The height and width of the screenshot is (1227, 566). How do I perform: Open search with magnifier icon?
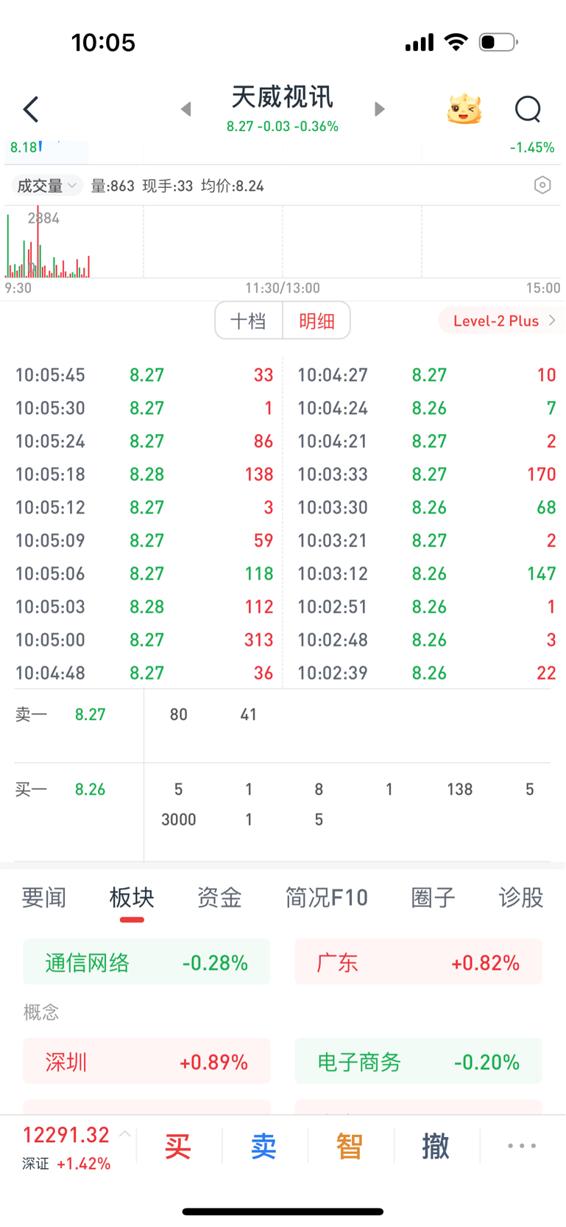coord(528,109)
